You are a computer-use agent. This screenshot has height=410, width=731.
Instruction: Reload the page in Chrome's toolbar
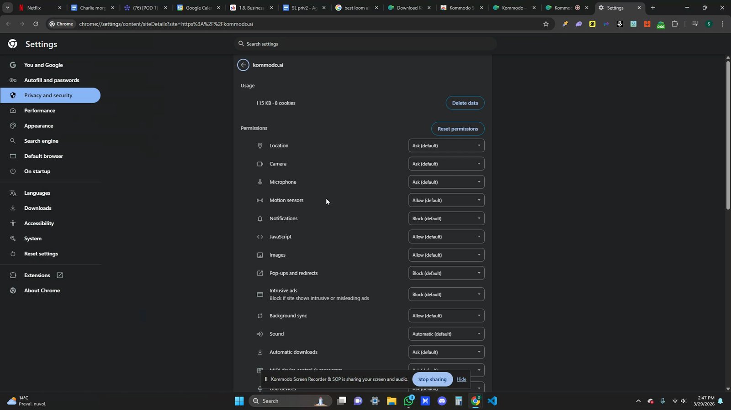pos(36,24)
